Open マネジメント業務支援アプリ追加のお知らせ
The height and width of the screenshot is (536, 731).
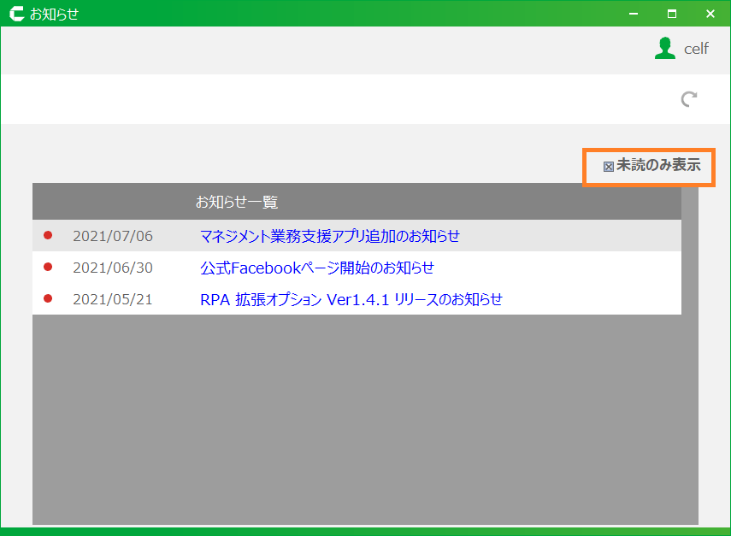[x=329, y=236]
